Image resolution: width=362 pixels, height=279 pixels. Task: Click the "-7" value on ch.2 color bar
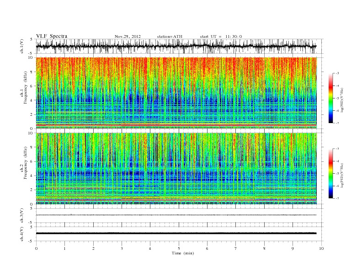click(x=337, y=198)
